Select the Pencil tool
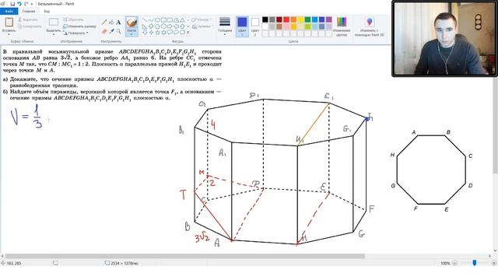The width and height of the screenshot is (498, 280). click(104, 23)
